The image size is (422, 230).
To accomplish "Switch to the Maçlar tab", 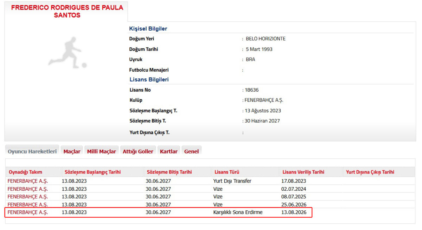I will click(x=72, y=151).
